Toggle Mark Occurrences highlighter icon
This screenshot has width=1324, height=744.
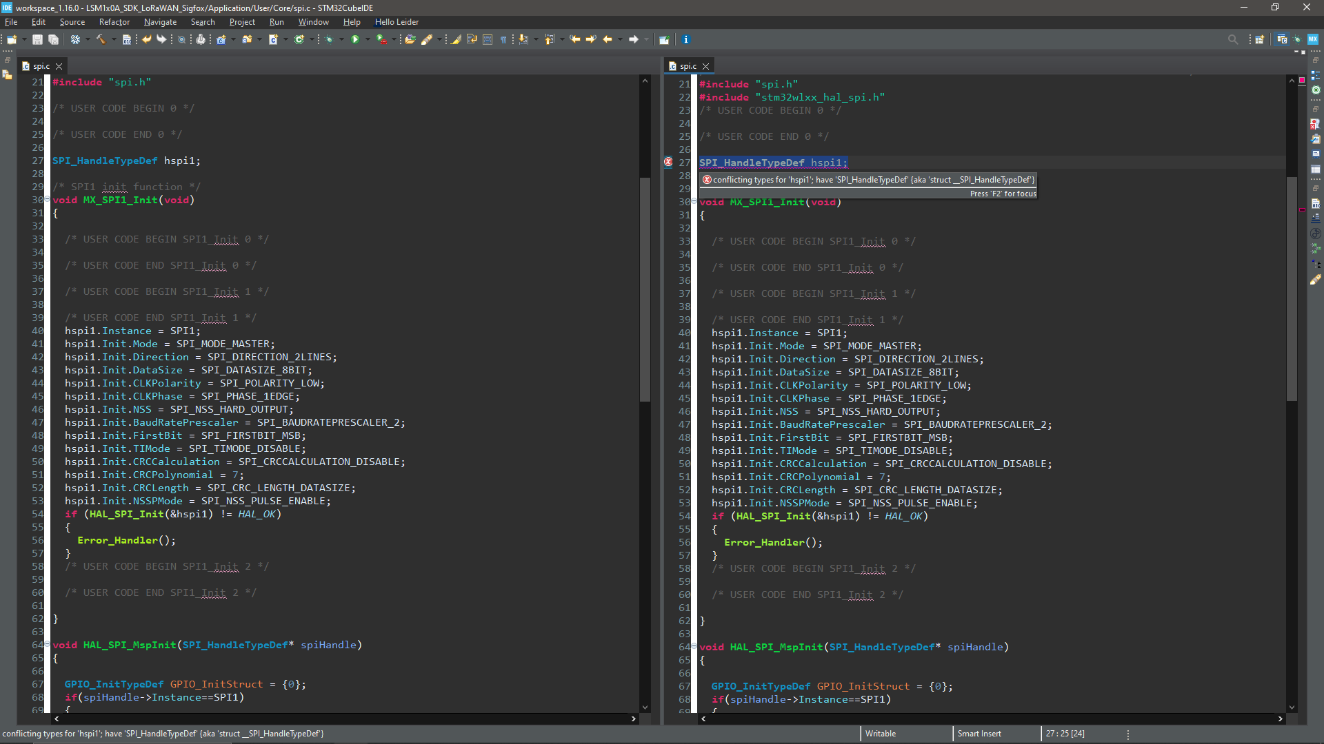click(x=456, y=40)
